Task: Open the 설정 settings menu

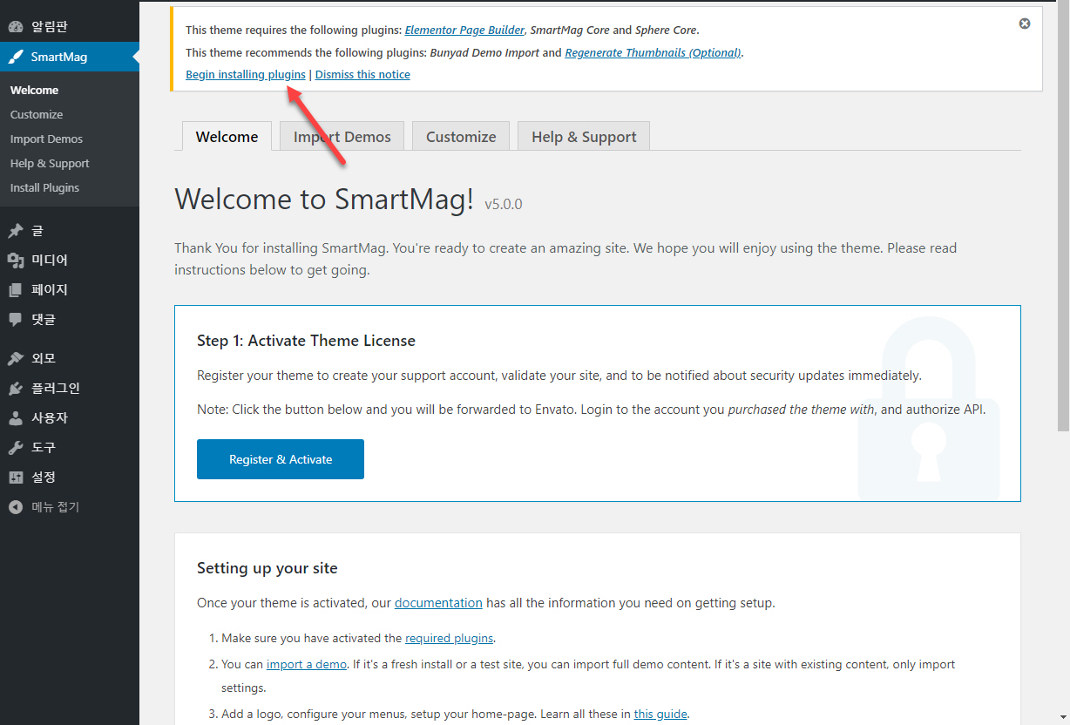Action: pyautogui.click(x=70, y=478)
